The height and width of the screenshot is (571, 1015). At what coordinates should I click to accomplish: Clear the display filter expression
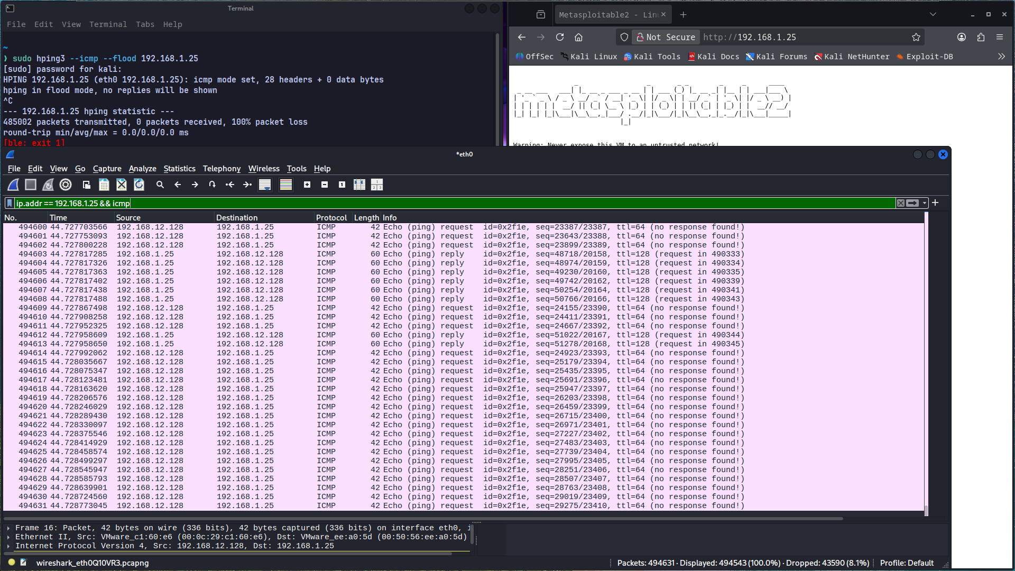(901, 203)
